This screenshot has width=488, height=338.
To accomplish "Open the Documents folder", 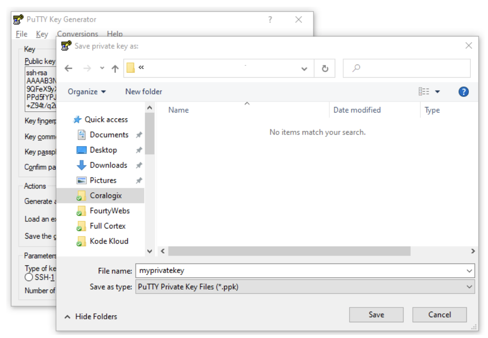I will point(109,135).
